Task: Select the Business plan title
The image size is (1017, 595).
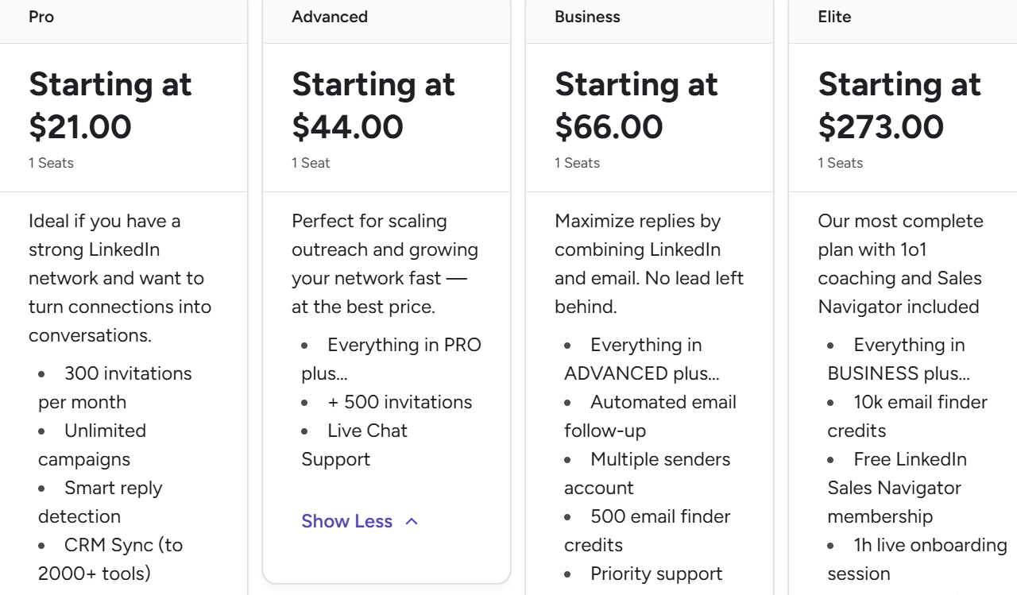Action: [x=587, y=17]
